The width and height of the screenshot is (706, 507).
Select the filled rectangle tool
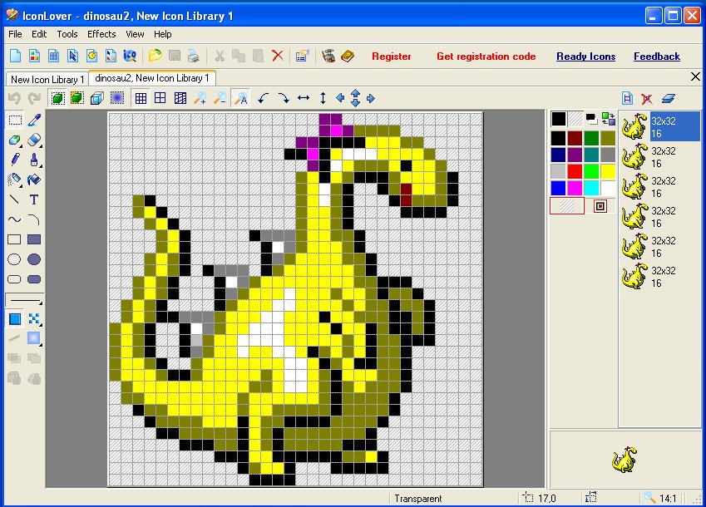(x=34, y=239)
